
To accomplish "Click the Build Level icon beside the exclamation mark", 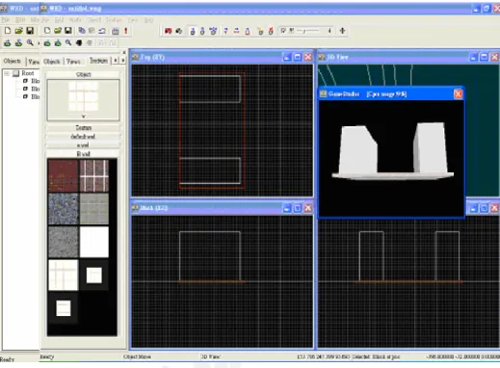I will [x=116, y=31].
